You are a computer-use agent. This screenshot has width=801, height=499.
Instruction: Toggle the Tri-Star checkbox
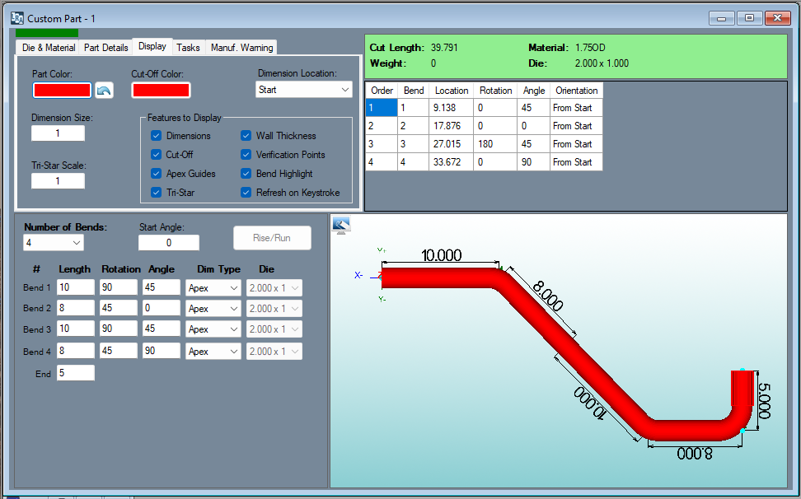(x=157, y=193)
